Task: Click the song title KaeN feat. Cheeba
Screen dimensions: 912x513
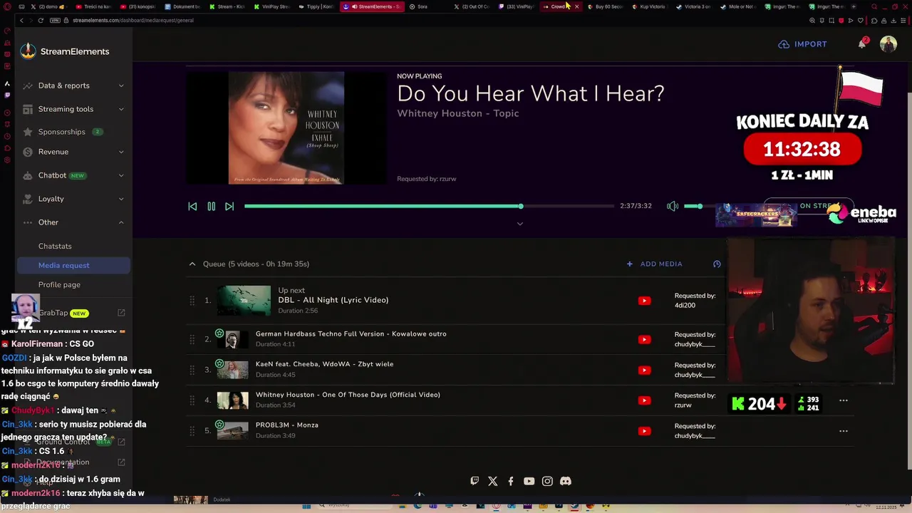Action: pyautogui.click(x=324, y=364)
